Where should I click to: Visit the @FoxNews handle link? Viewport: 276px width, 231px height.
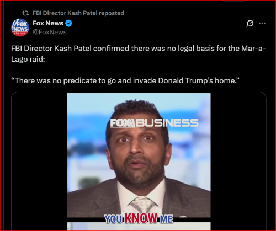[50, 32]
